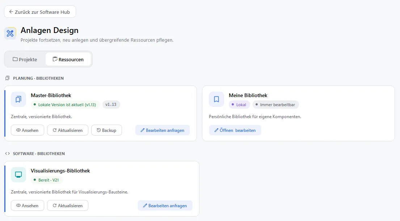
Task: Open Backup for Master-Bibliothek
Action: pyautogui.click(x=106, y=130)
